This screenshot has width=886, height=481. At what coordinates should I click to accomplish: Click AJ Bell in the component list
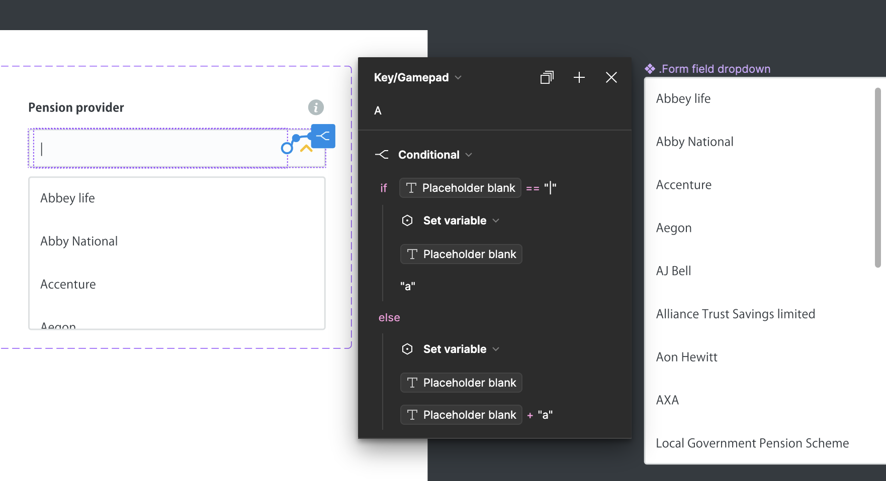point(673,271)
